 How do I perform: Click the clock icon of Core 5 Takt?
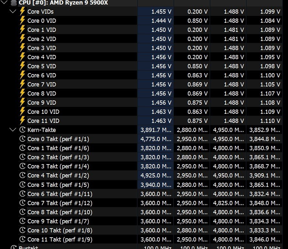coord(22,185)
